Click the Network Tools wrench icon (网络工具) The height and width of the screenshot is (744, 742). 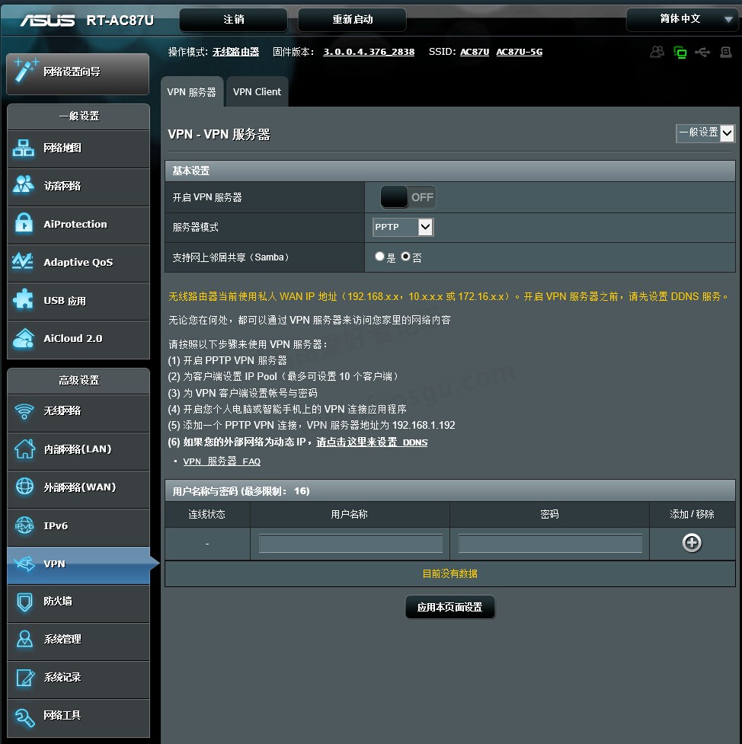[x=24, y=717]
